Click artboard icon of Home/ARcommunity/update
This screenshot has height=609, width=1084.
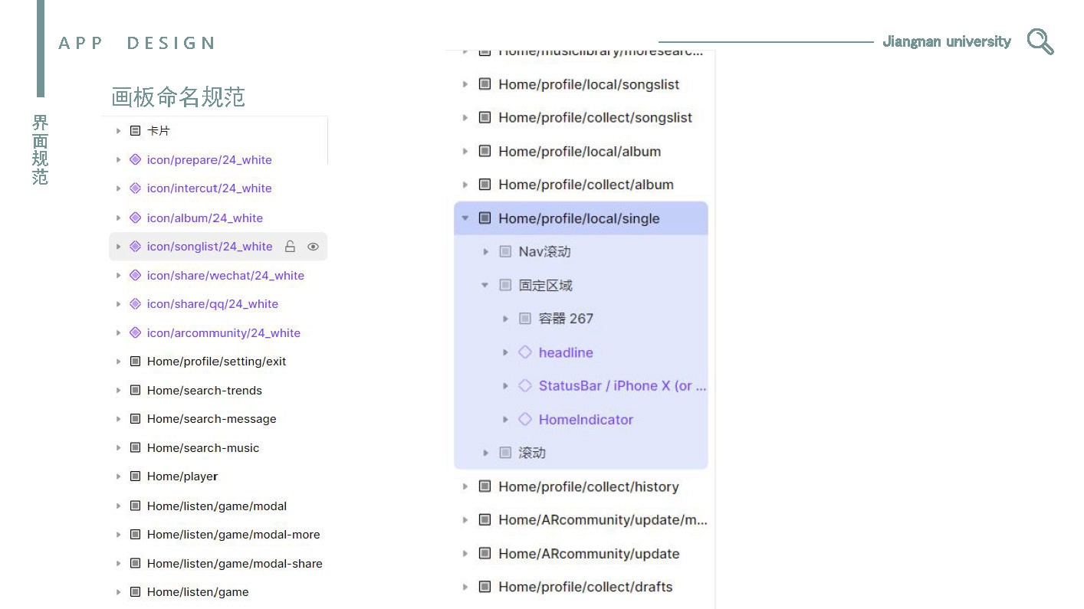pos(485,553)
